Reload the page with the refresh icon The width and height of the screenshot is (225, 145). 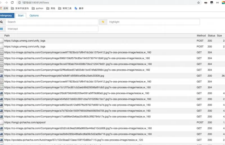[x=12, y=3]
